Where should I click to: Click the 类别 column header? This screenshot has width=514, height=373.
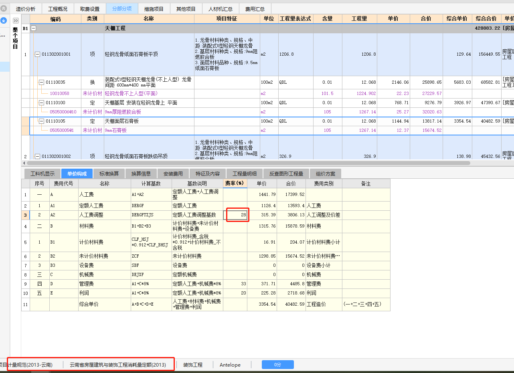click(93, 19)
